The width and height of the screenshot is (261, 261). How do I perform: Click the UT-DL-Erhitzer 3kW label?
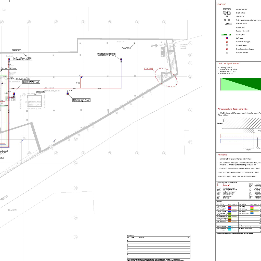(x=23, y=79)
